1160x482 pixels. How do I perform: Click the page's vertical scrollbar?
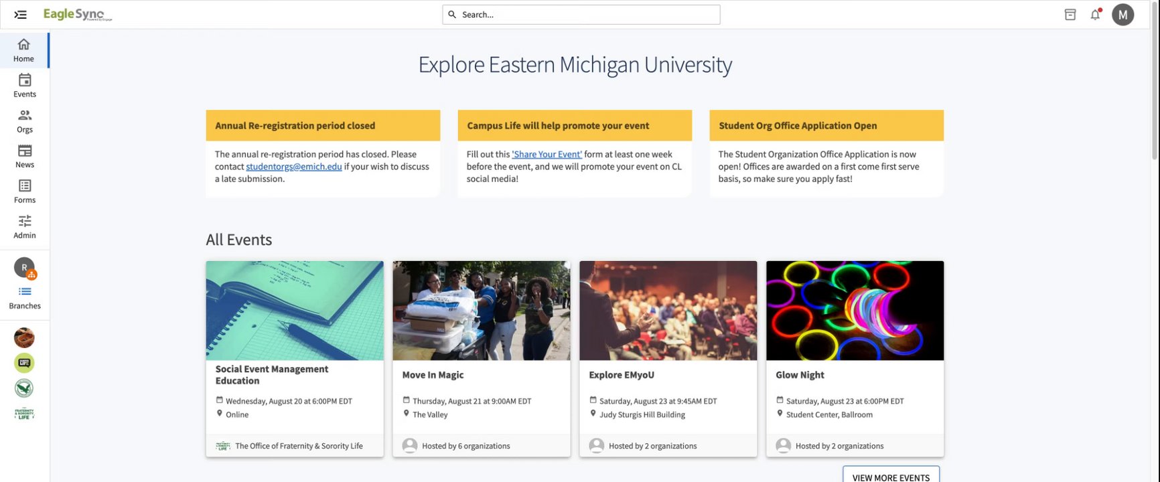click(x=1155, y=100)
